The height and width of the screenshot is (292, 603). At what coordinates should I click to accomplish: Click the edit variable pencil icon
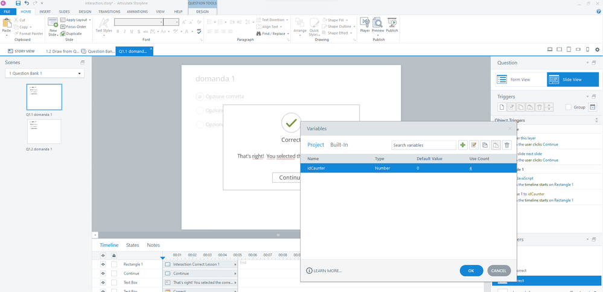(x=474, y=145)
